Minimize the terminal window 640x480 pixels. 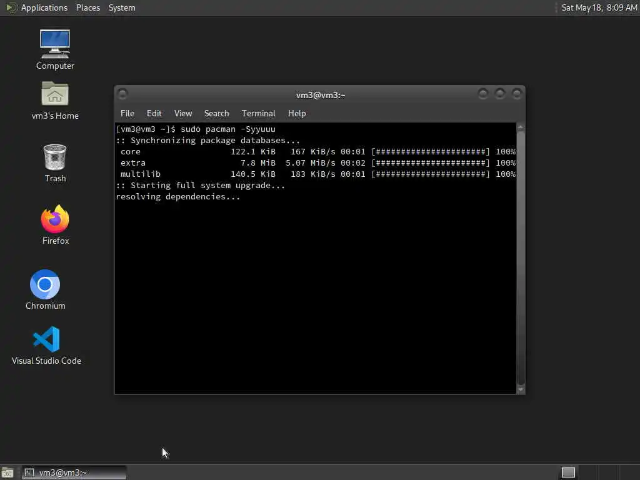pos(483,94)
